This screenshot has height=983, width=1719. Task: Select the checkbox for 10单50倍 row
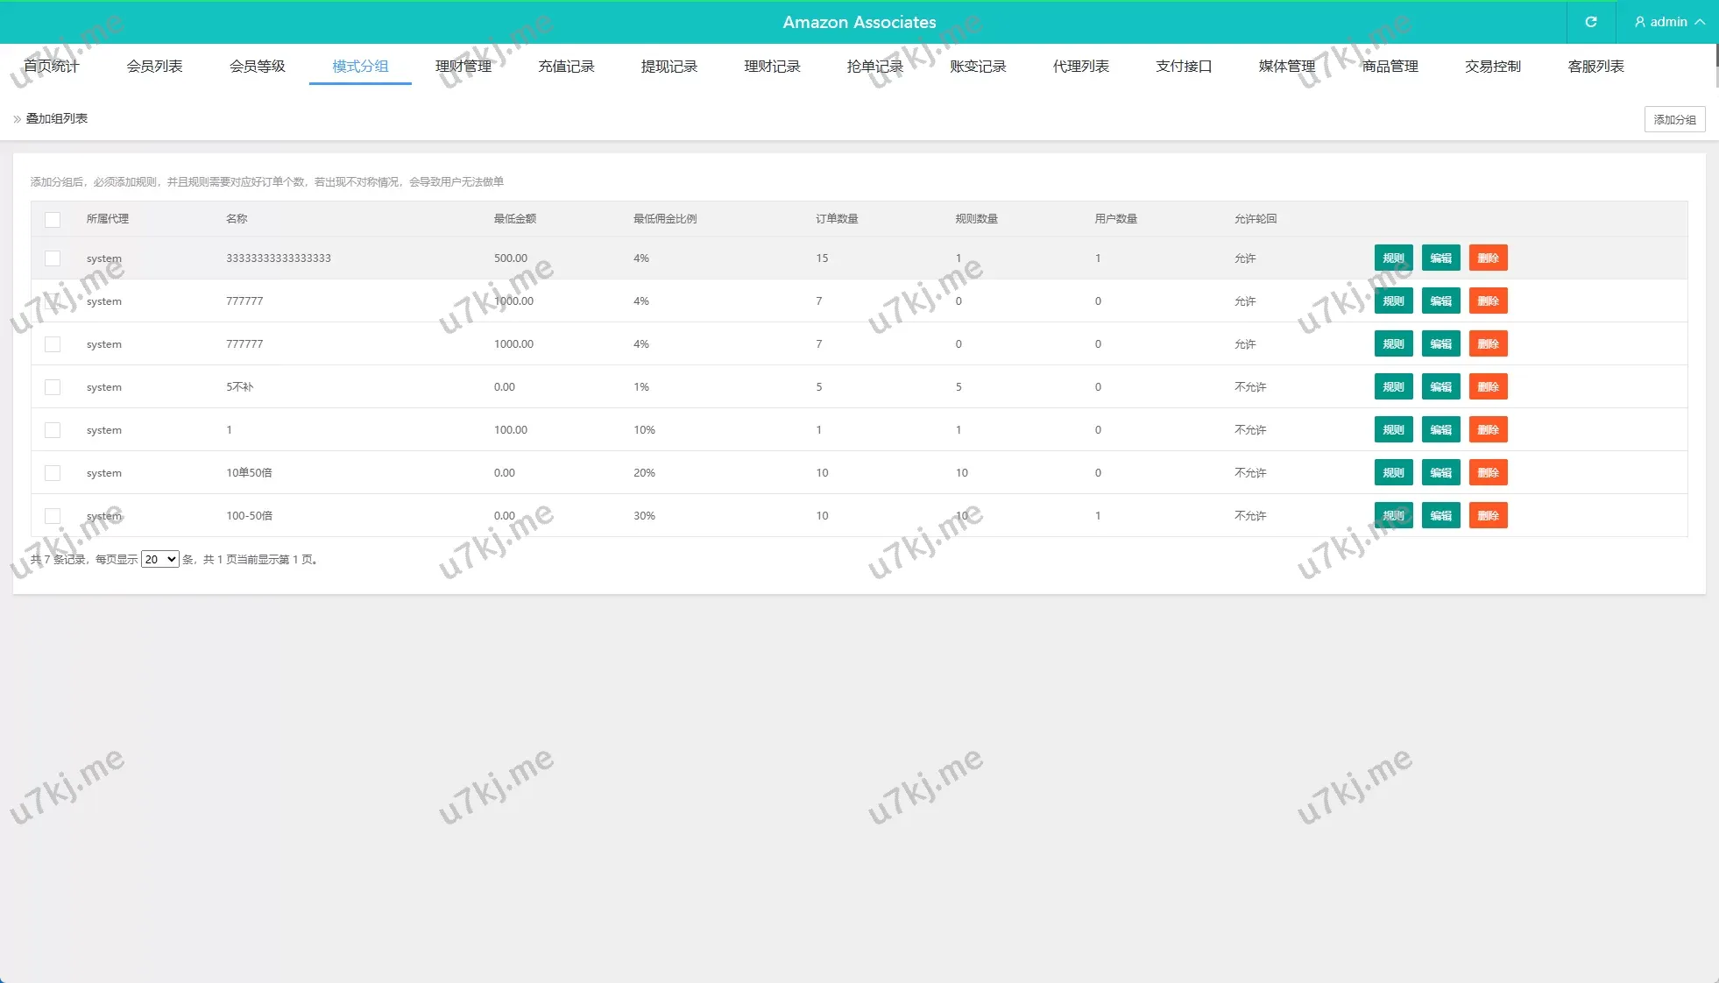pyautogui.click(x=53, y=473)
